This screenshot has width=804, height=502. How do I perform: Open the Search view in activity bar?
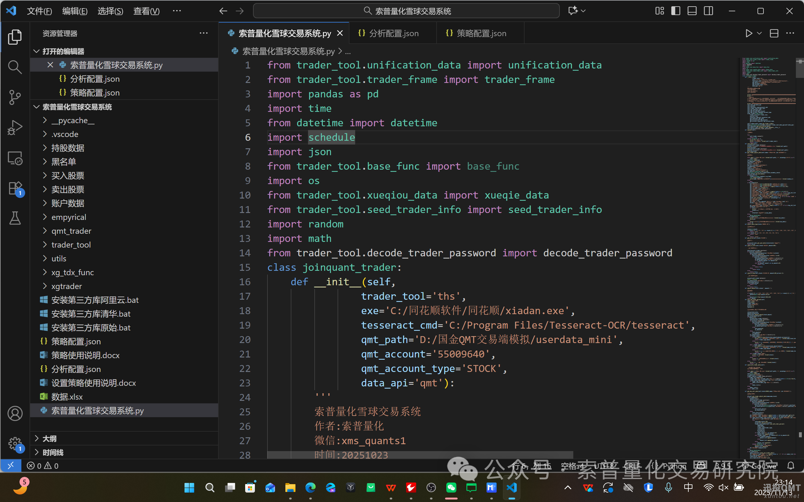[14, 67]
